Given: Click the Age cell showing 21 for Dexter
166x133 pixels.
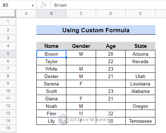Looking at the screenshot, I should point(111,76).
